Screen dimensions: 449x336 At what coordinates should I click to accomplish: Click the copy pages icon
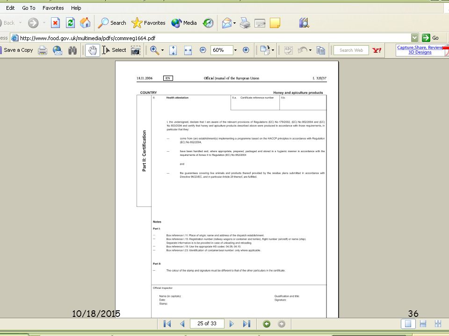(x=321, y=50)
